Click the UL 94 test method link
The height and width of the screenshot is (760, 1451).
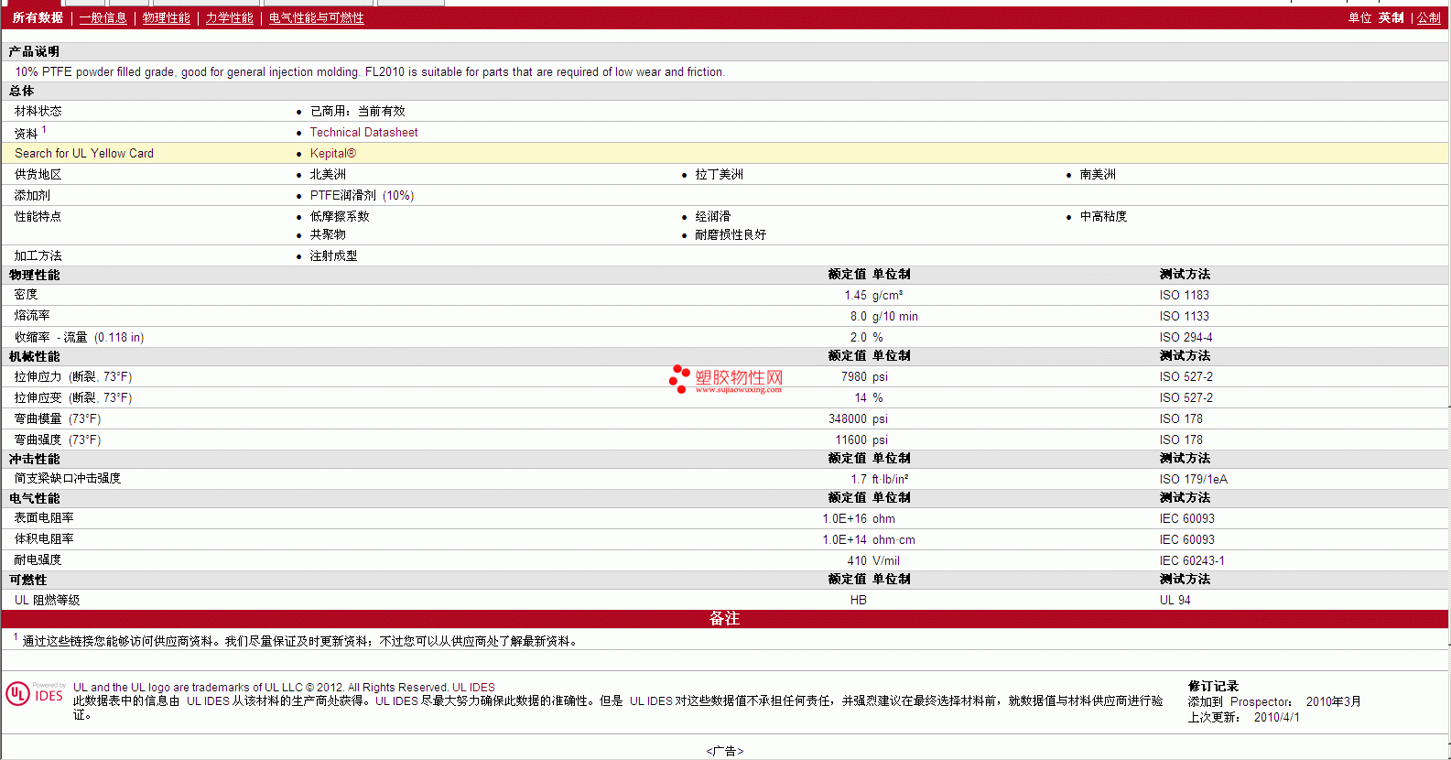[1175, 600]
